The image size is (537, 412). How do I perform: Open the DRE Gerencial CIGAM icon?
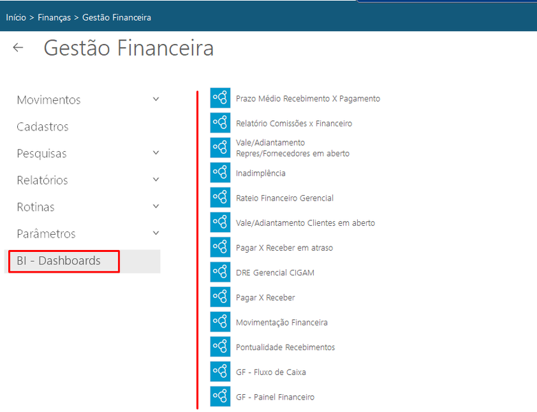click(220, 272)
